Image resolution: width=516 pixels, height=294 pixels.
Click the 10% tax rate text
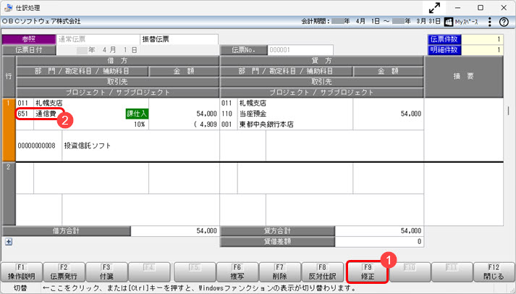(140, 125)
